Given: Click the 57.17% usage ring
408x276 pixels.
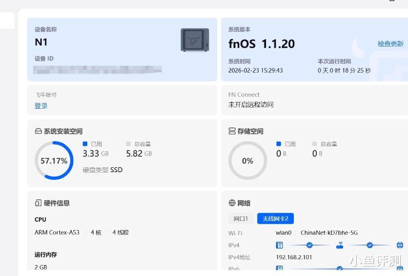Looking at the screenshot, I should coord(54,160).
